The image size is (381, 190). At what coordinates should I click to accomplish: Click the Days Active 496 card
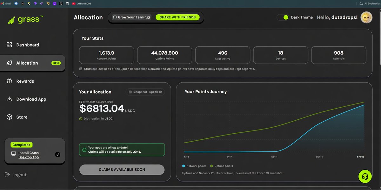coord(223,55)
